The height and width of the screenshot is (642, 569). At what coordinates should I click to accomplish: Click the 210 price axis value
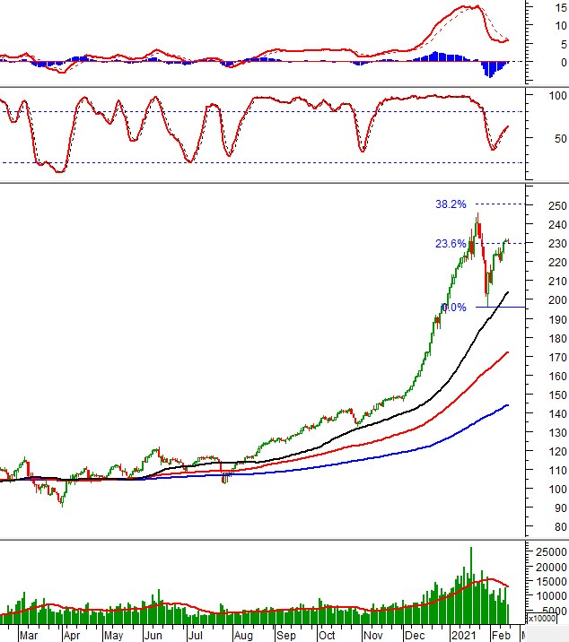click(x=557, y=281)
